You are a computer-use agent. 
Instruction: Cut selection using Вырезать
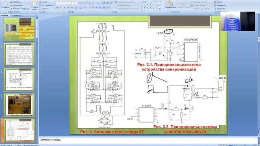pos(15,2)
